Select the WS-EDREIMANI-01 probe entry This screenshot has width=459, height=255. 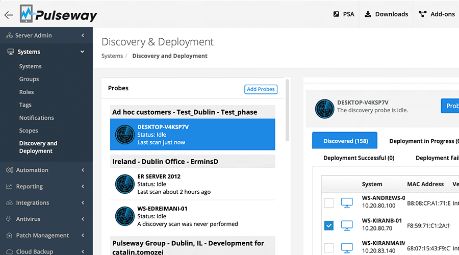193,216
